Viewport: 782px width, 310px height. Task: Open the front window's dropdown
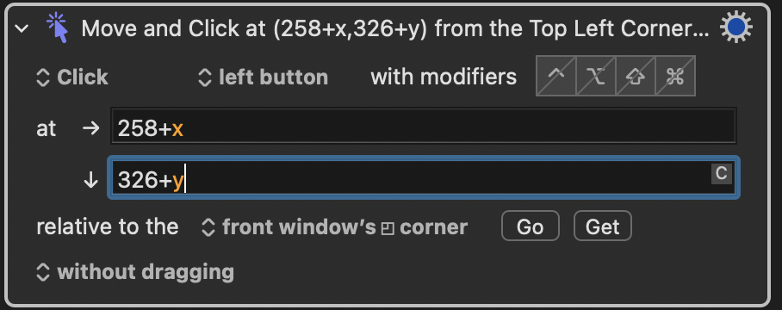click(x=289, y=227)
